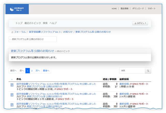Click the topic icon for Ver. 3.2.0.3 row
This screenshot has width=166, height=113.
12,95
